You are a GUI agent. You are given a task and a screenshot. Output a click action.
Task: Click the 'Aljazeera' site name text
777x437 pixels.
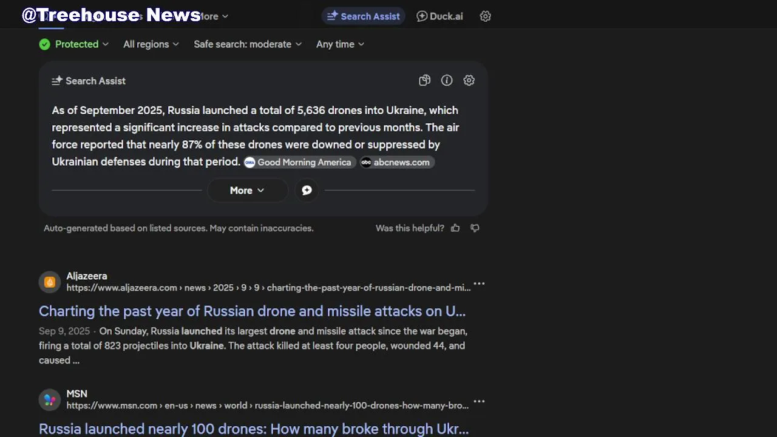87,276
